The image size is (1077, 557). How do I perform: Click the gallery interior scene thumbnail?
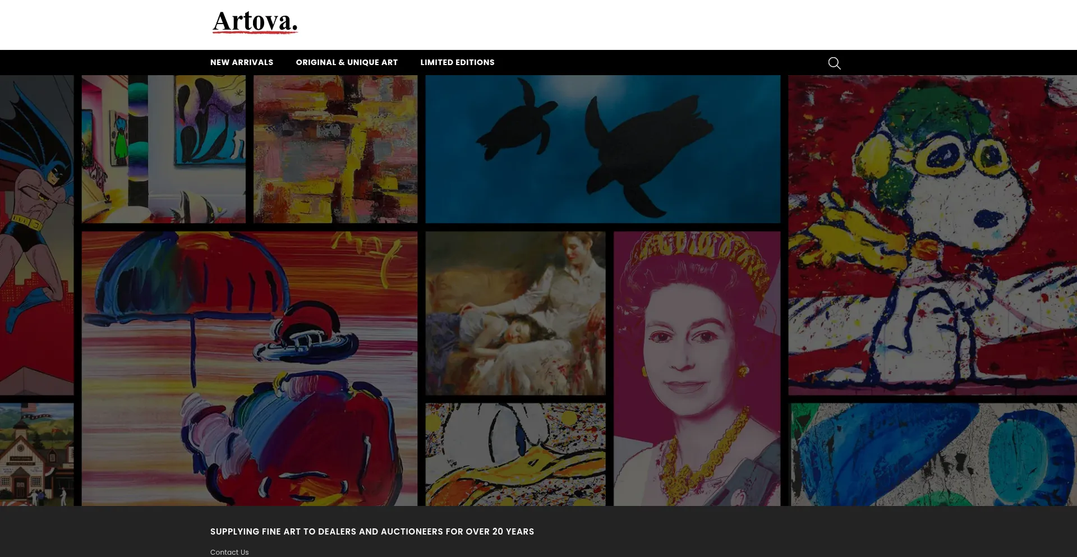tap(163, 149)
